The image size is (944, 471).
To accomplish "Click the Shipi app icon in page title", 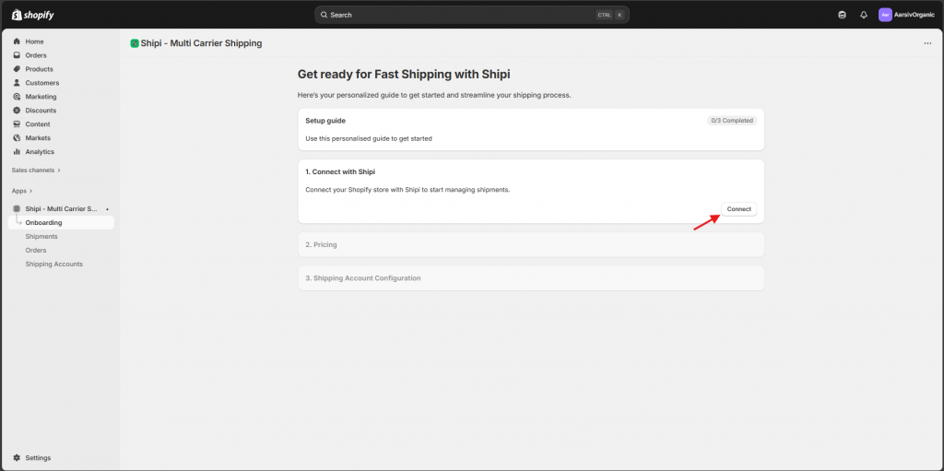I will point(135,43).
